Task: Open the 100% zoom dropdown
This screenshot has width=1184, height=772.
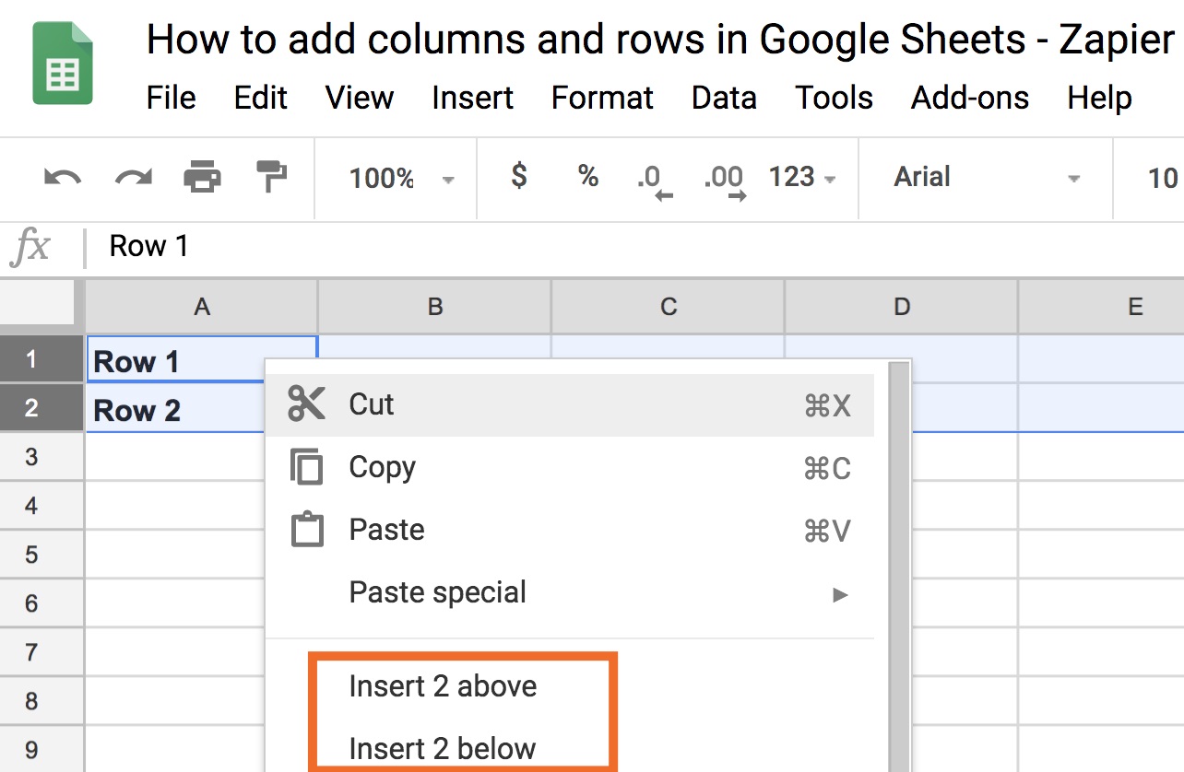Action: (401, 178)
